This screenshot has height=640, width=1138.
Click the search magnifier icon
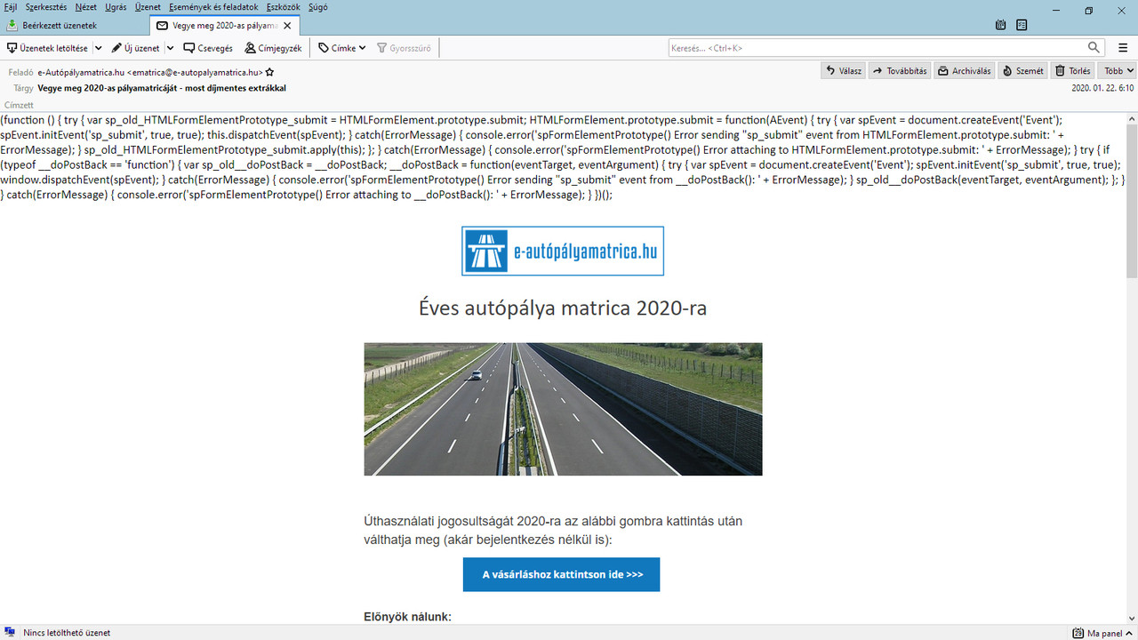point(1094,48)
